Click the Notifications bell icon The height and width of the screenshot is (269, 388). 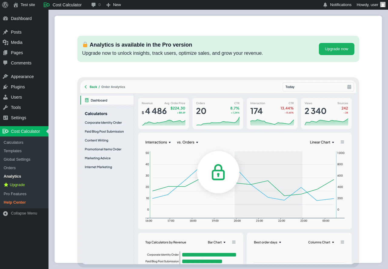point(325,5)
